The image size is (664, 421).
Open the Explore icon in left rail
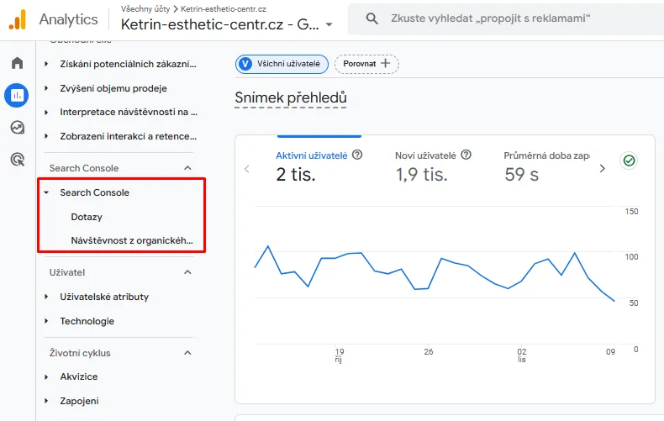pos(18,128)
